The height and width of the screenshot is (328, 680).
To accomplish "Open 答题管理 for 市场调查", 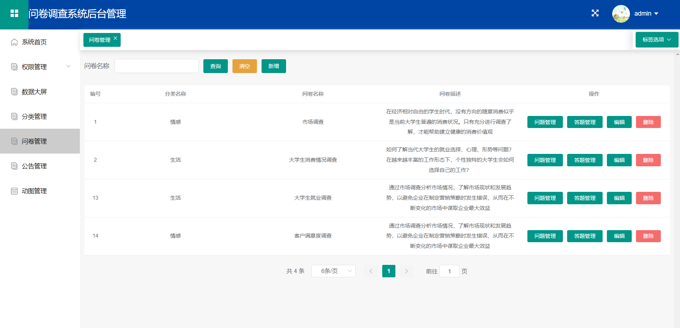I will pos(585,122).
